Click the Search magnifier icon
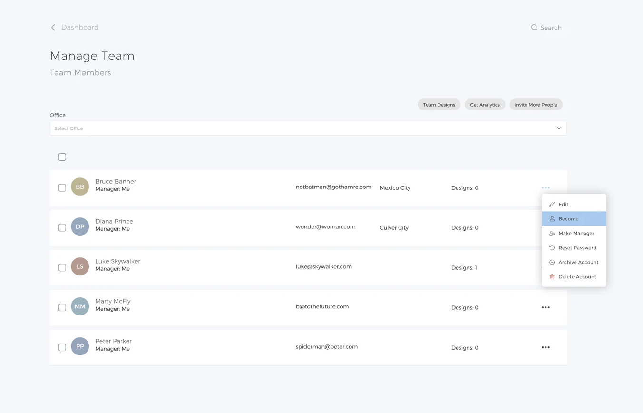 pyautogui.click(x=534, y=28)
